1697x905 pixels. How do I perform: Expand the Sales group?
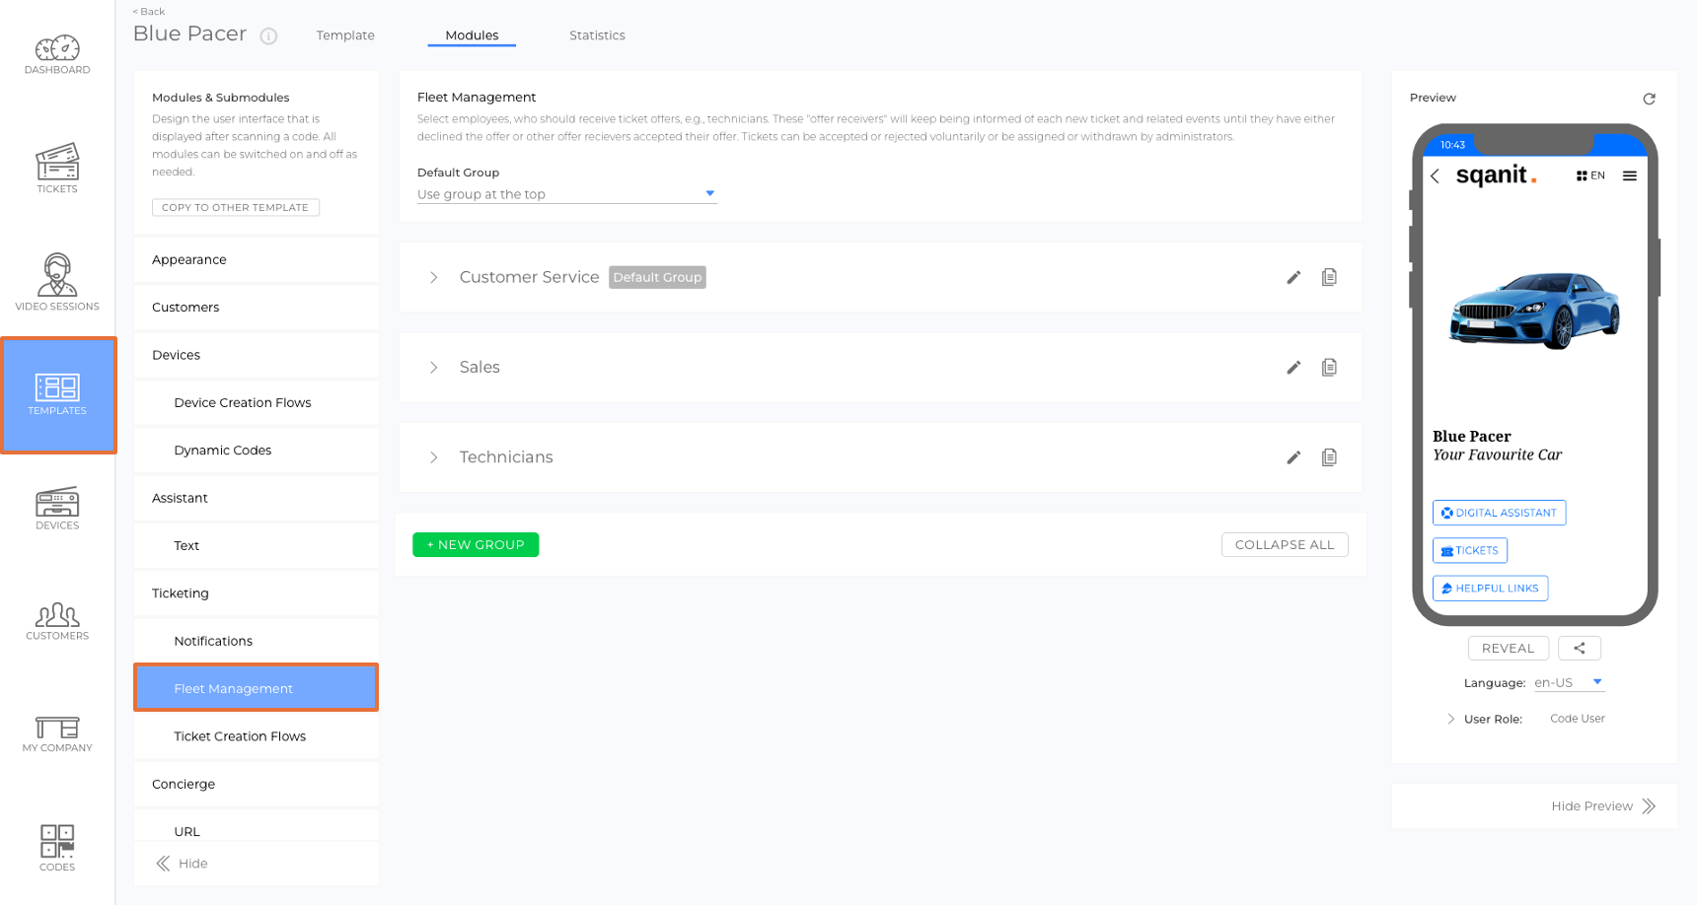pos(433,367)
